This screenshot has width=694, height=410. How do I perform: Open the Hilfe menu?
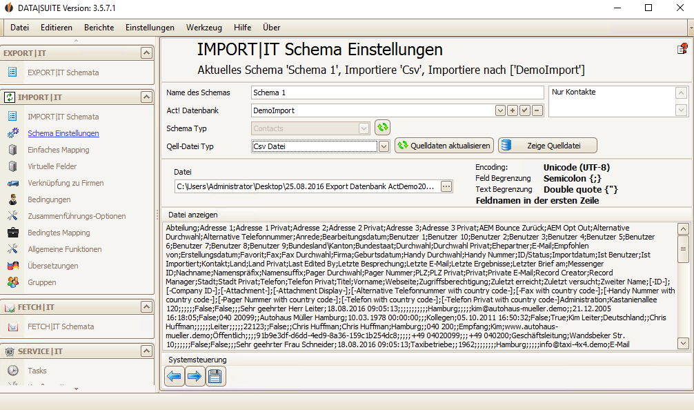[x=243, y=28]
